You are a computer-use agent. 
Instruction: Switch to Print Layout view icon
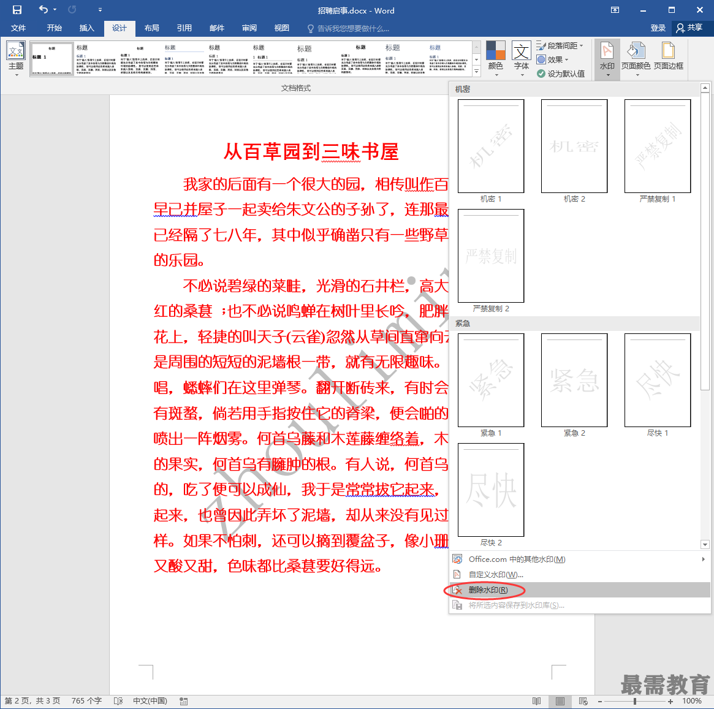click(560, 701)
